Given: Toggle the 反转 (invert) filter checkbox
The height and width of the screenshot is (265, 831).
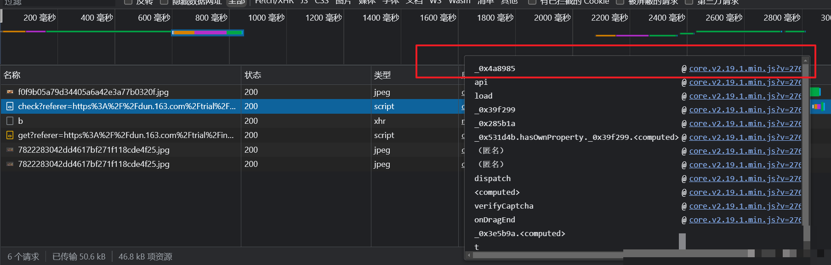Looking at the screenshot, I should 128,2.
